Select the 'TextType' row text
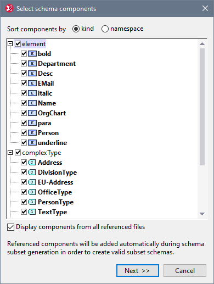The height and width of the screenshot is (284, 214). (52, 212)
